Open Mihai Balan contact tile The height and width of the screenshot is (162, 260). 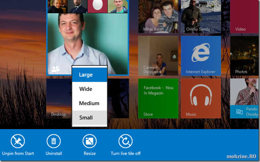(158, 17)
